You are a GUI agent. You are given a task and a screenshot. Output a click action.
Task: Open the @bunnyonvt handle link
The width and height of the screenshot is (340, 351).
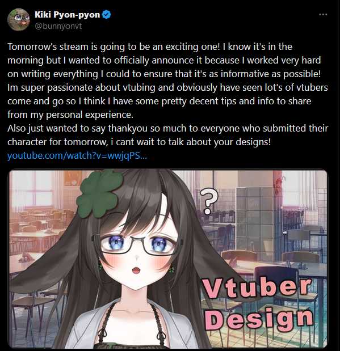(58, 26)
